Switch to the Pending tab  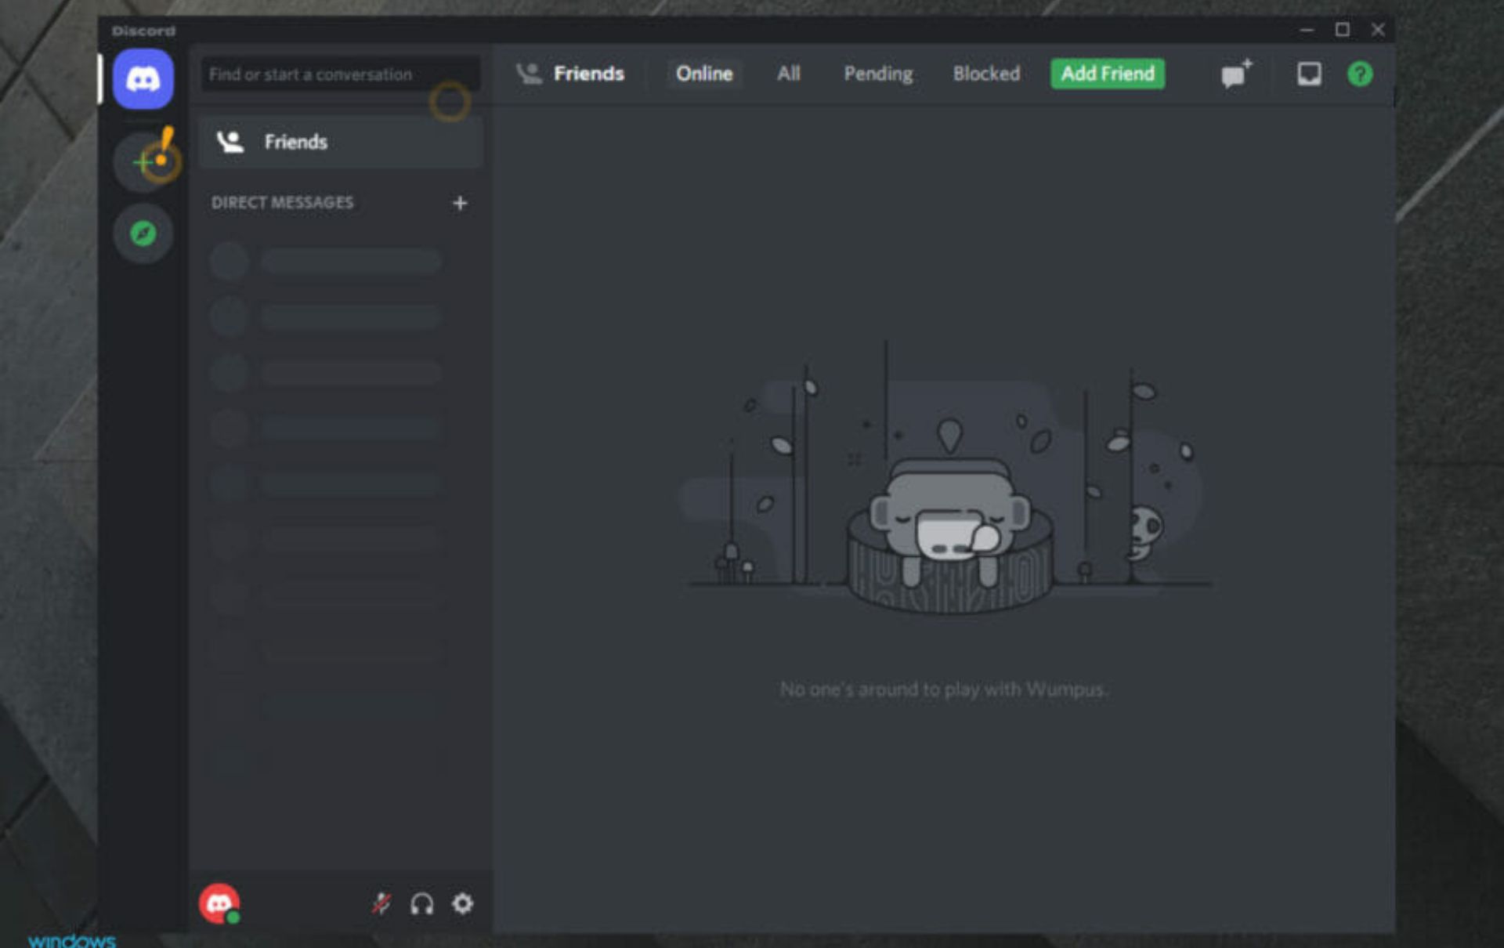tap(877, 74)
